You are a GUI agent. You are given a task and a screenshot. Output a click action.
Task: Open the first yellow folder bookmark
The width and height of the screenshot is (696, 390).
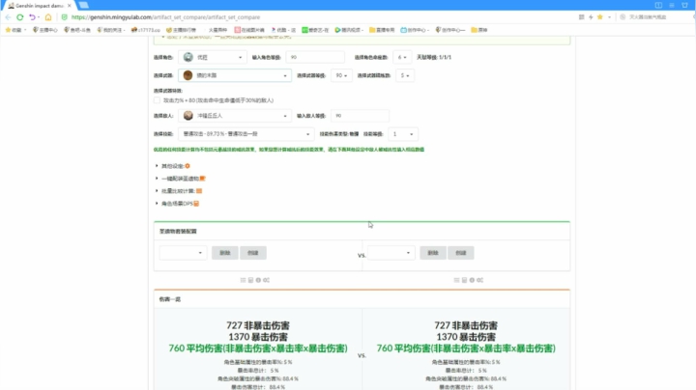click(382, 30)
